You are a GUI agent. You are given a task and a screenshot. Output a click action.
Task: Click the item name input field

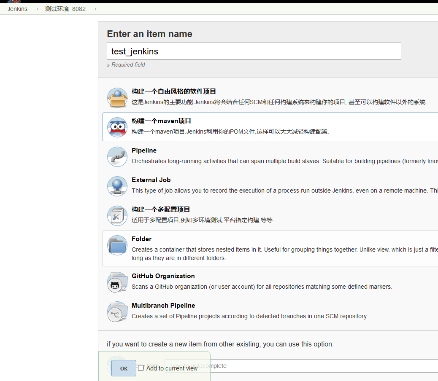(x=254, y=51)
